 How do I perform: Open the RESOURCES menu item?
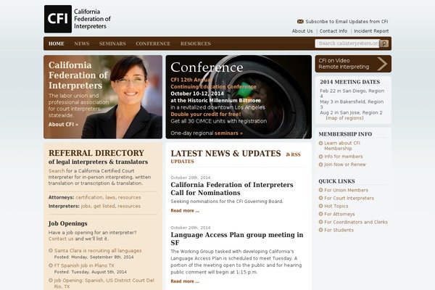196,43
